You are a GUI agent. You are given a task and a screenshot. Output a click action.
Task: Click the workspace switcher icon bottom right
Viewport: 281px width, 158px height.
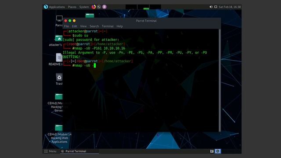tap(218, 151)
